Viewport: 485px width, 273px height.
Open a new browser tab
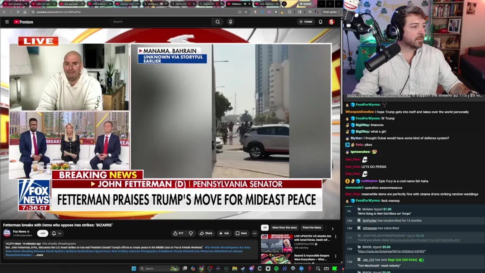click(x=284, y=4)
